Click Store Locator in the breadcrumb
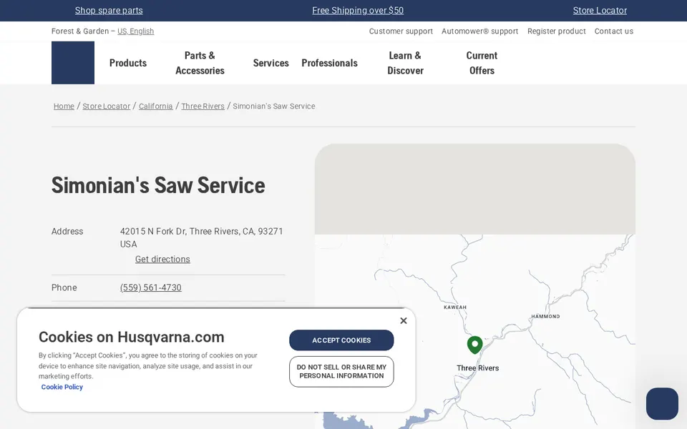The image size is (687, 429). tap(107, 107)
